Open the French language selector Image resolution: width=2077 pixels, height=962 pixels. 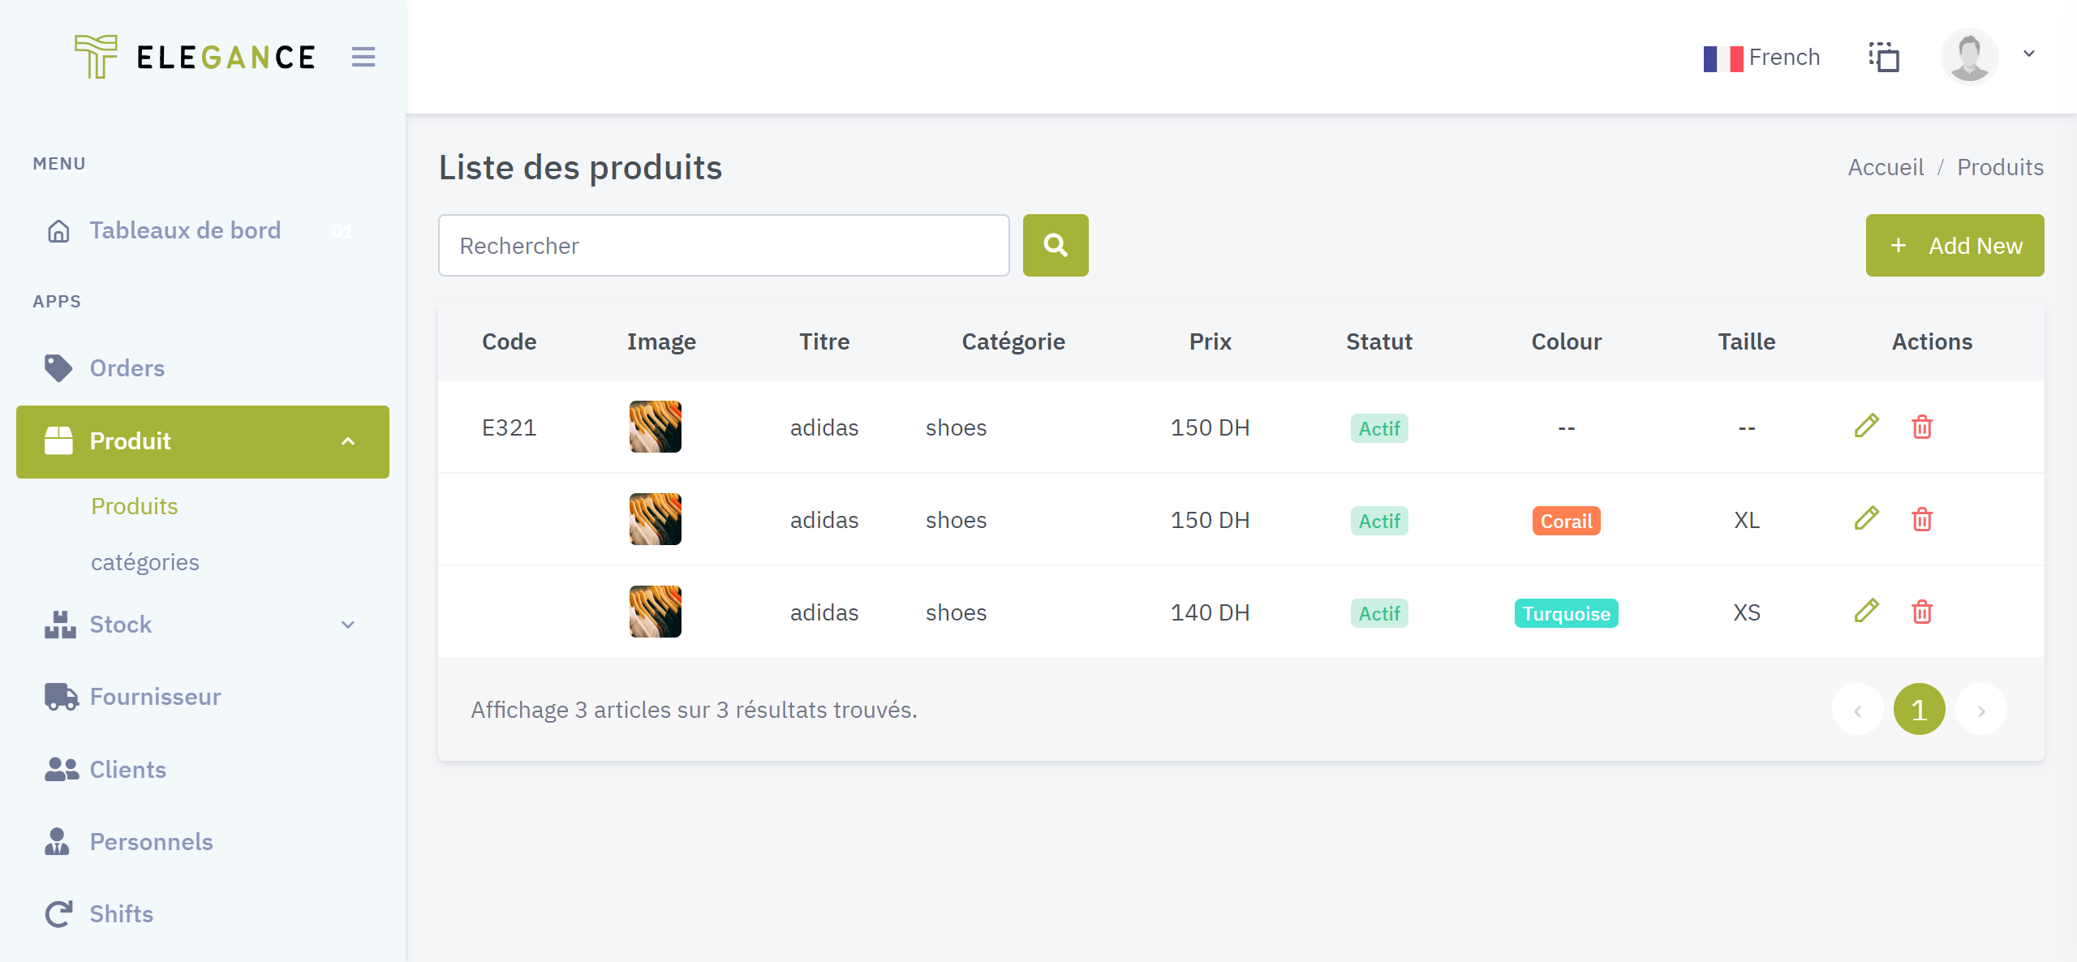pos(1762,57)
